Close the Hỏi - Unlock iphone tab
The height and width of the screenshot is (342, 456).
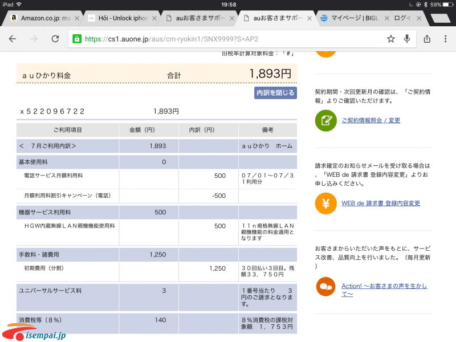[x=154, y=18]
